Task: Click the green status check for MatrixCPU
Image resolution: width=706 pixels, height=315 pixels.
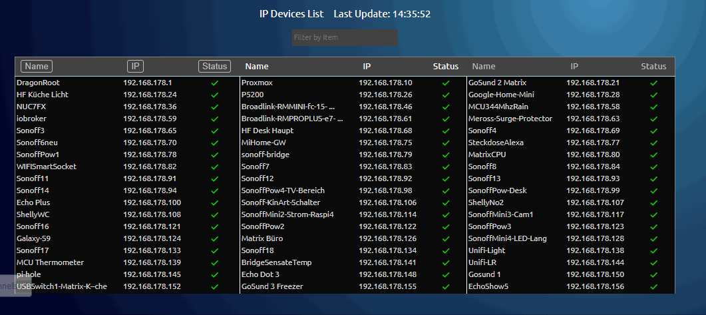Action: [x=654, y=155]
